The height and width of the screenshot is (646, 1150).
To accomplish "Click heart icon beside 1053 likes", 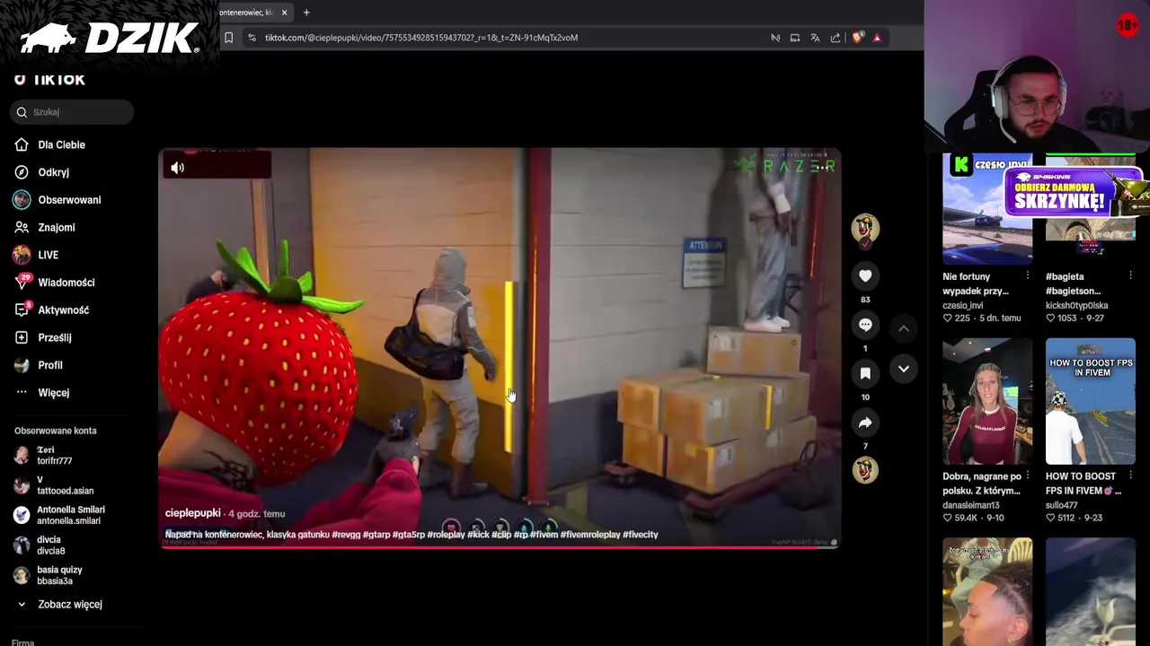I will click(1050, 319).
